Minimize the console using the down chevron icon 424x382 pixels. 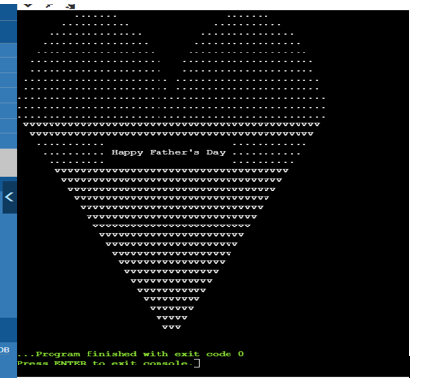click(28, 6)
